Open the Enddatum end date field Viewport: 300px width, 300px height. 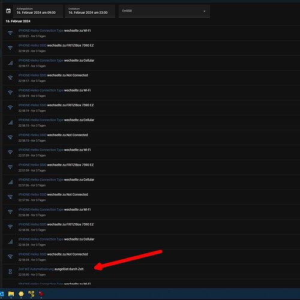pos(90,11)
